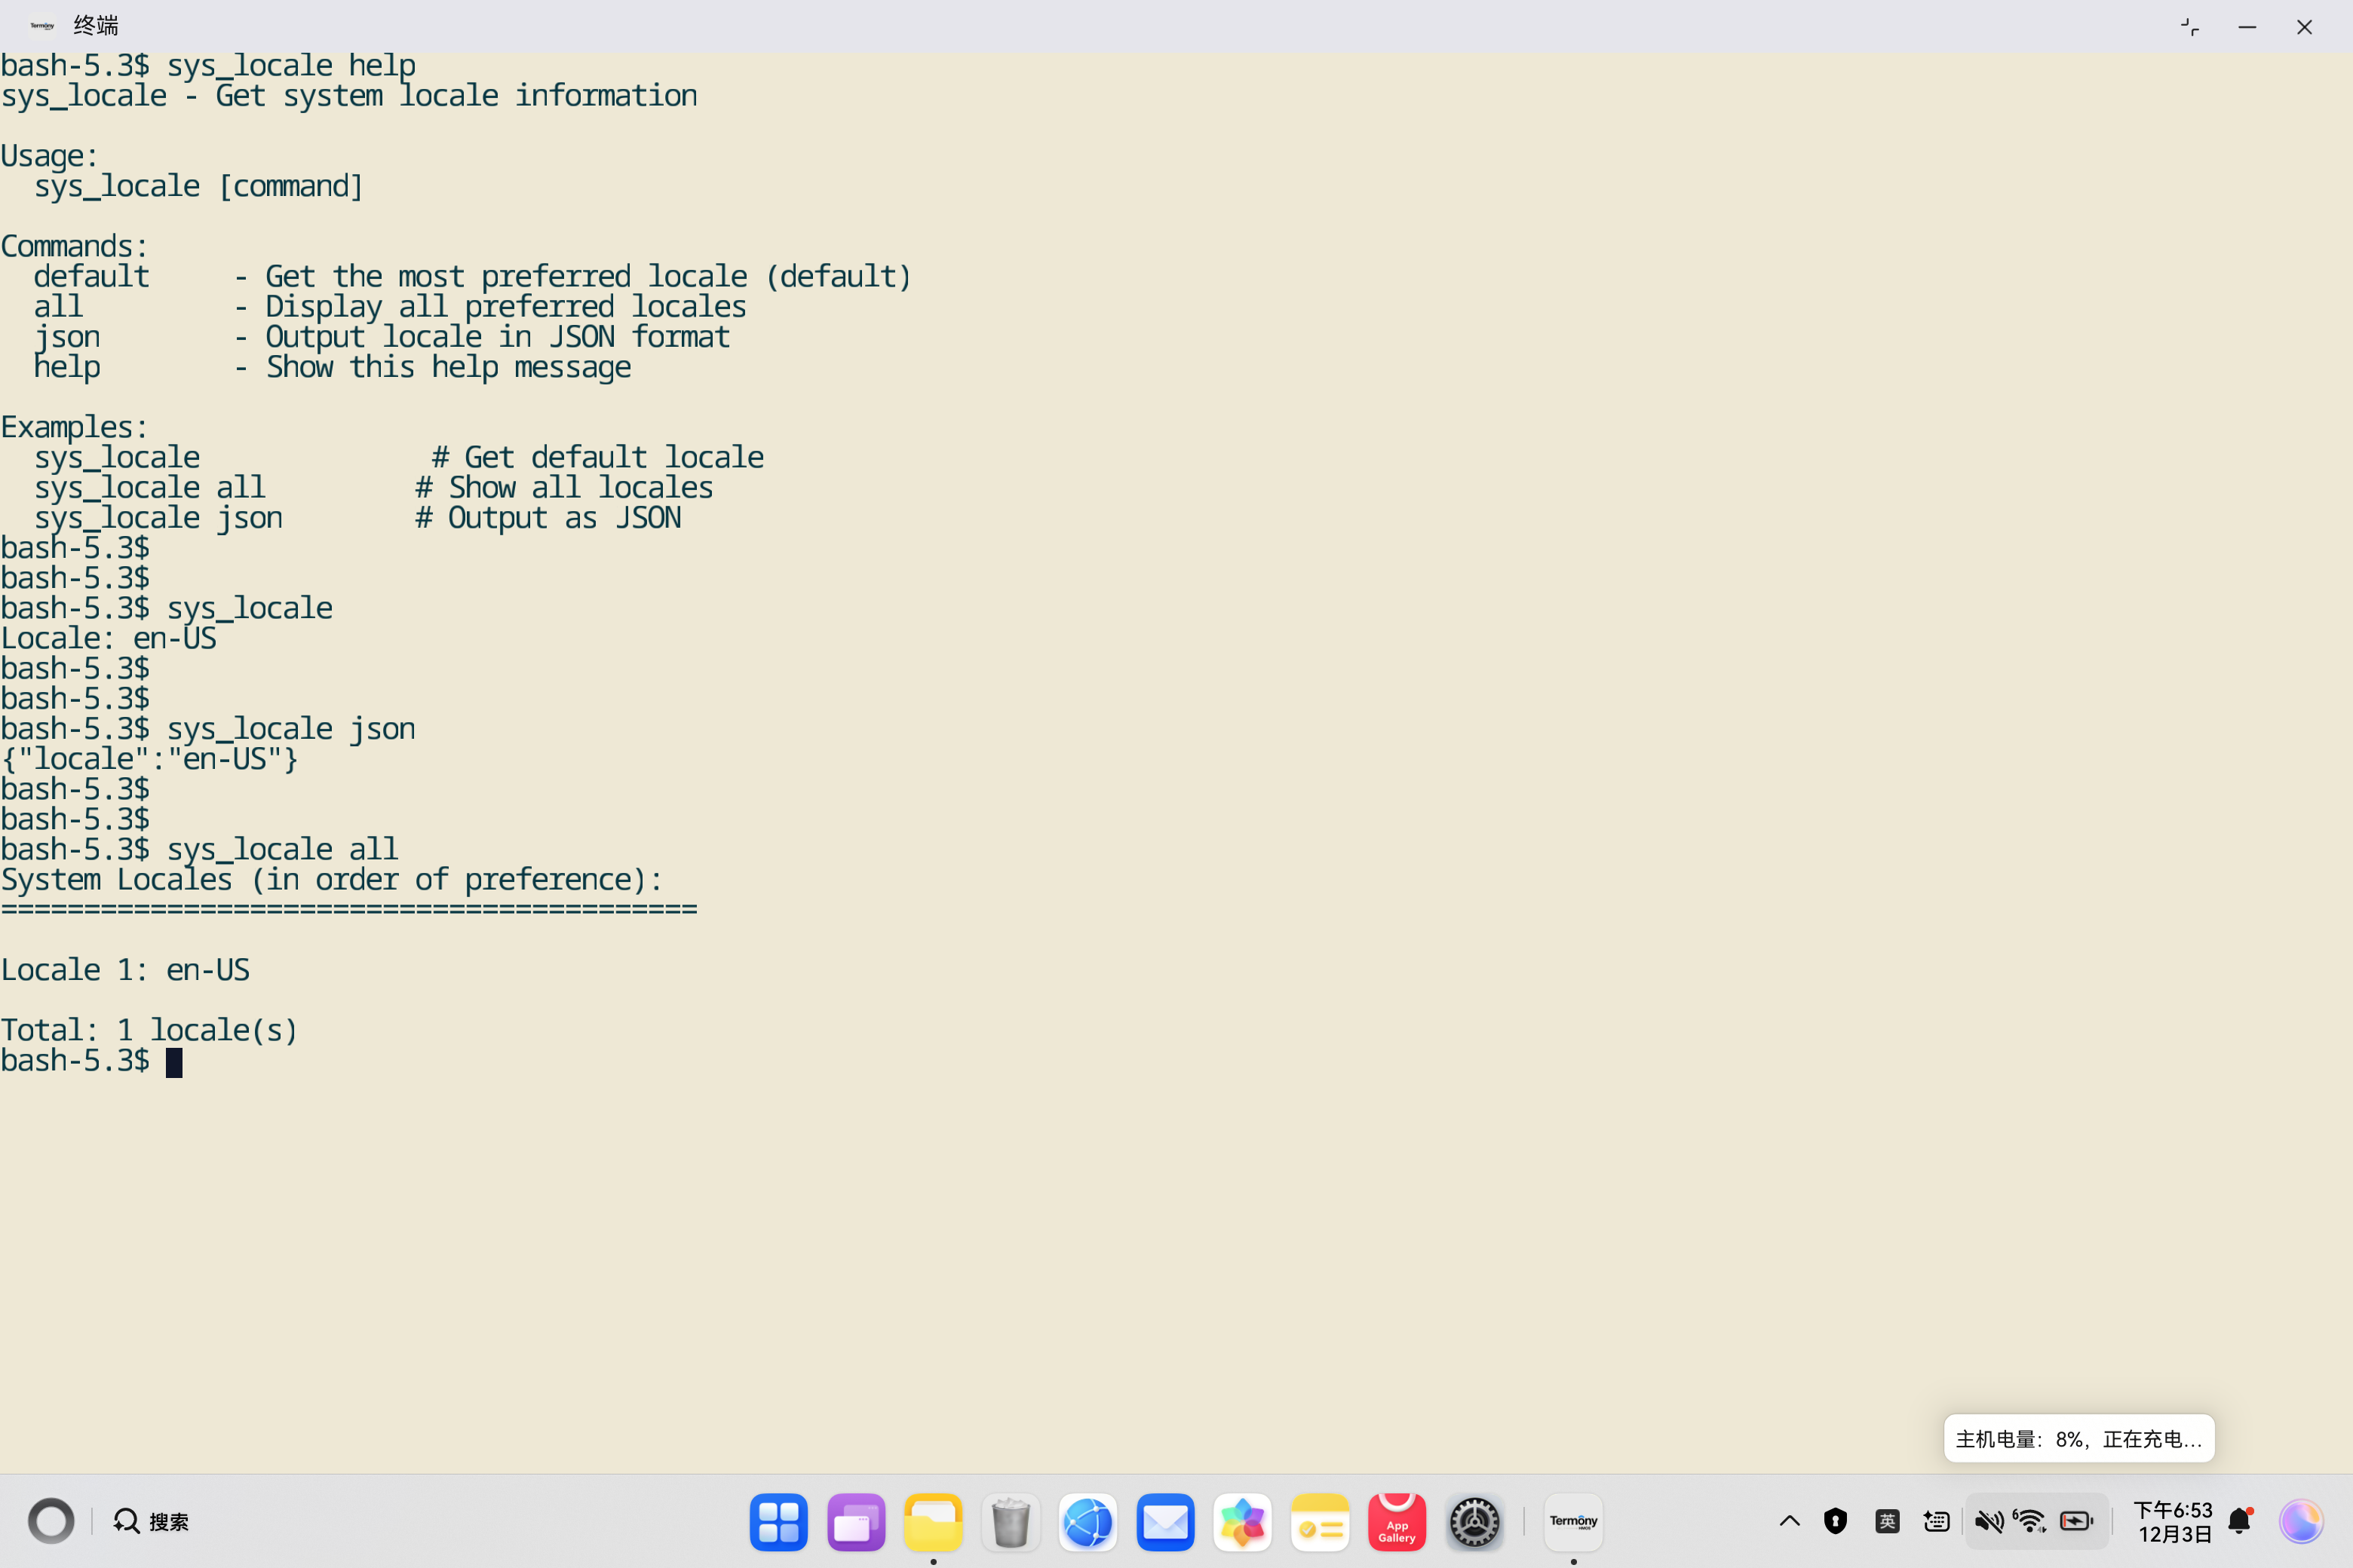This screenshot has height=1568, width=2353.
Task: Click the Termony app in dock
Action: (x=1572, y=1522)
